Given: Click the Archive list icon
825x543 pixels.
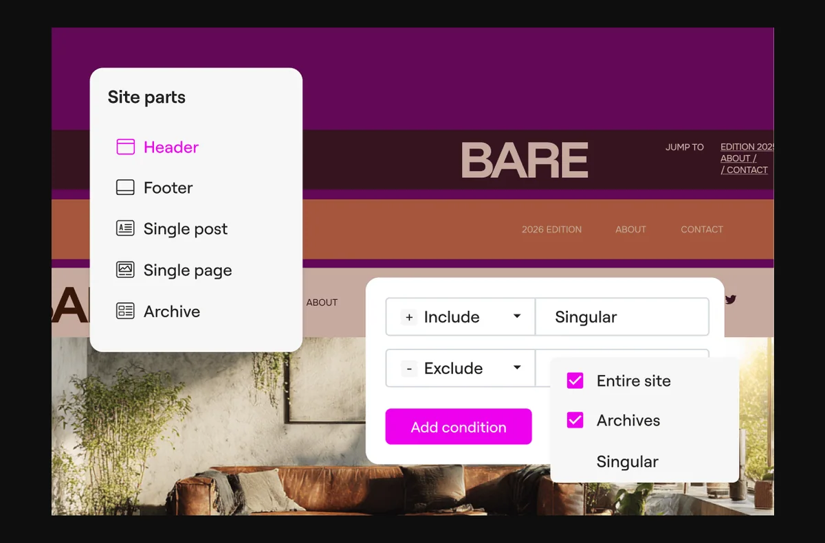Looking at the screenshot, I should tap(125, 311).
